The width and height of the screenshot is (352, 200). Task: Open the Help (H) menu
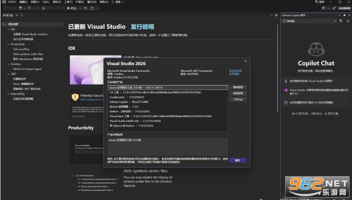(x=104, y=2)
